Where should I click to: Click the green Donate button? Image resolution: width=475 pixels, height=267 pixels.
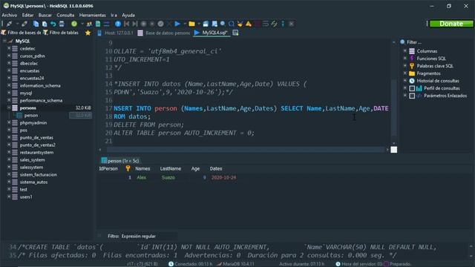point(451,24)
